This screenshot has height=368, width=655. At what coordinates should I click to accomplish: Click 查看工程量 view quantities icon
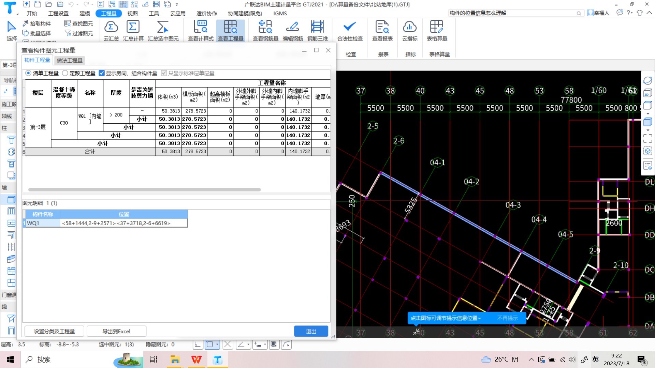point(231,31)
